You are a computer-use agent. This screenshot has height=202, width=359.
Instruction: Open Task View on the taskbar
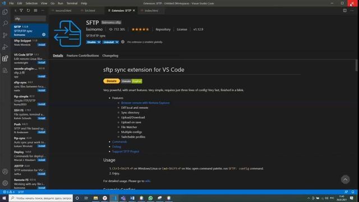click(x=86, y=198)
